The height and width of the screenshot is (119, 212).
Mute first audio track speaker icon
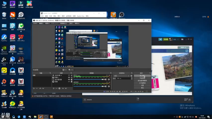coord(105,80)
